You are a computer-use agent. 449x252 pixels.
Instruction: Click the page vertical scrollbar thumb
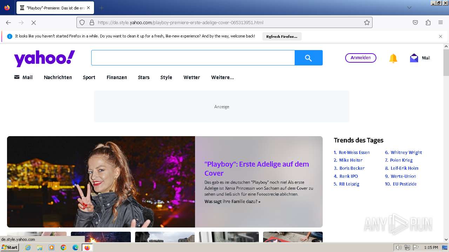tap(446, 62)
